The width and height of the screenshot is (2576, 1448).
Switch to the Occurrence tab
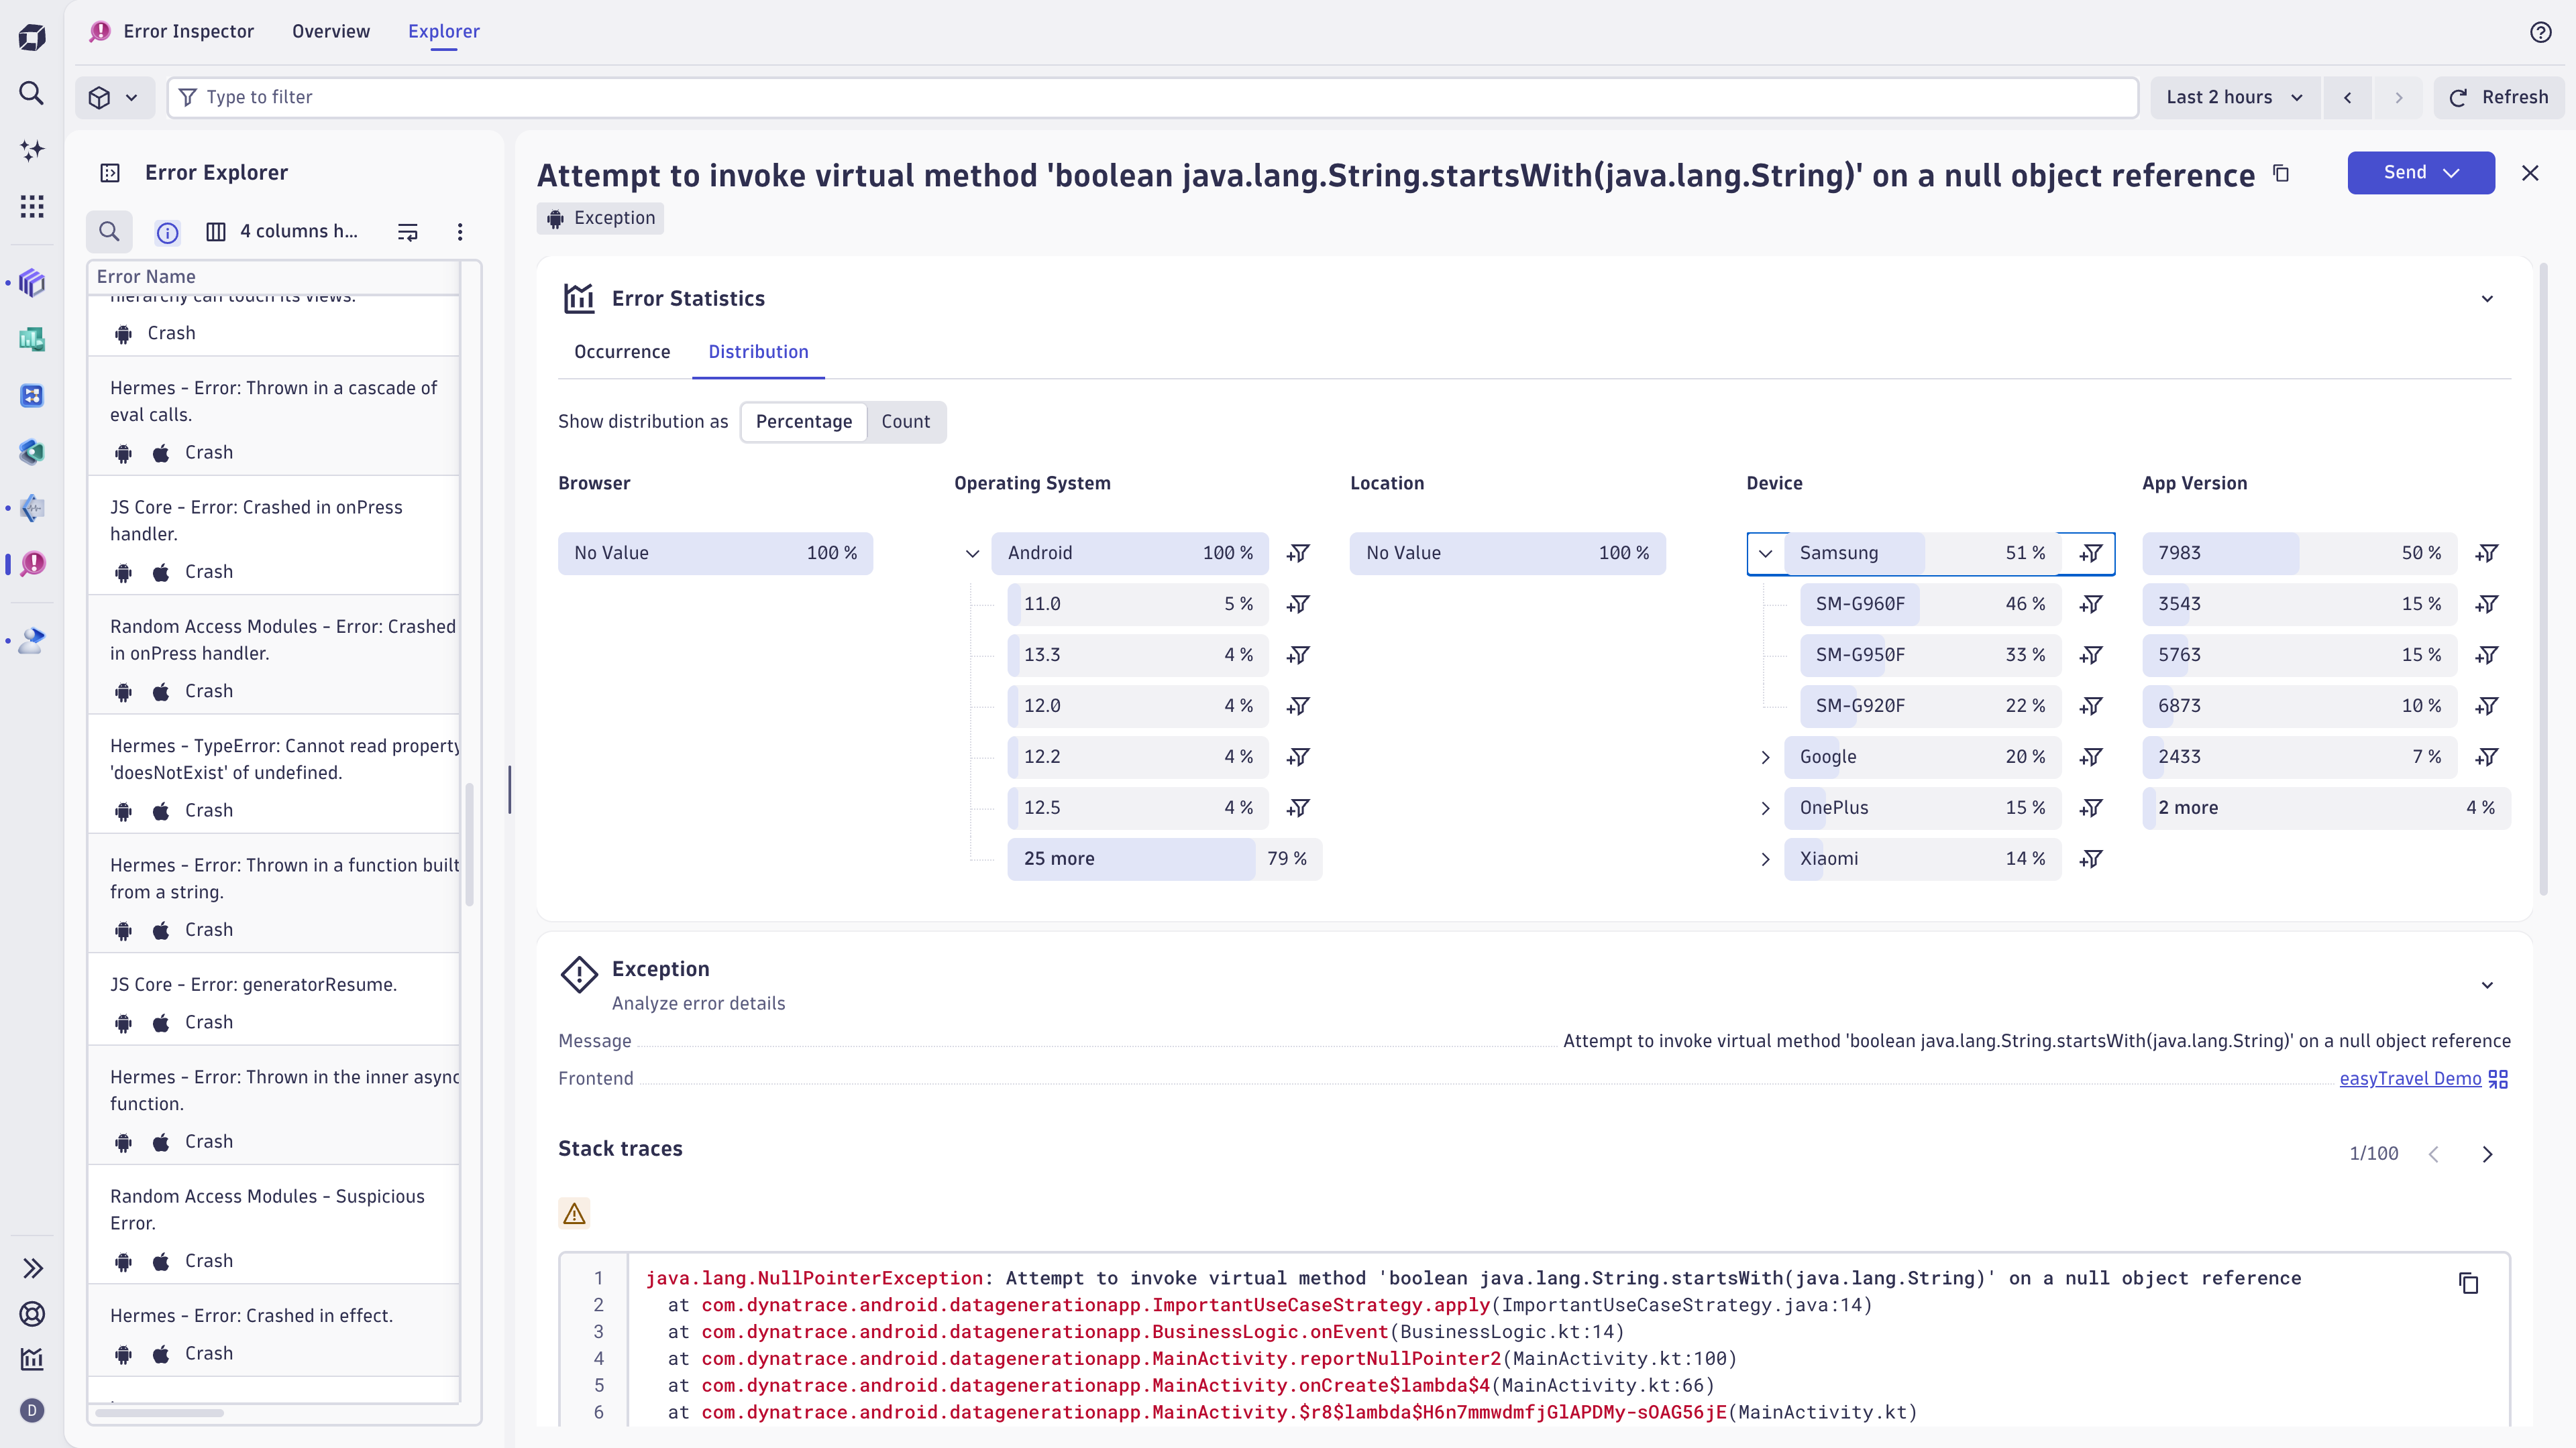621,352
